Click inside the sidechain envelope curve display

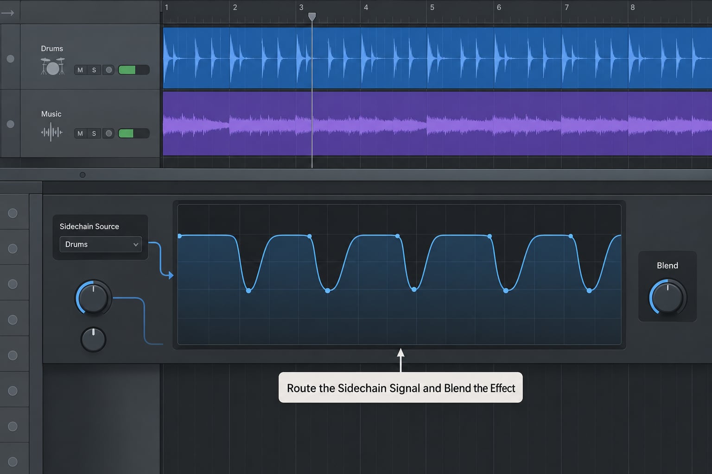399,274
